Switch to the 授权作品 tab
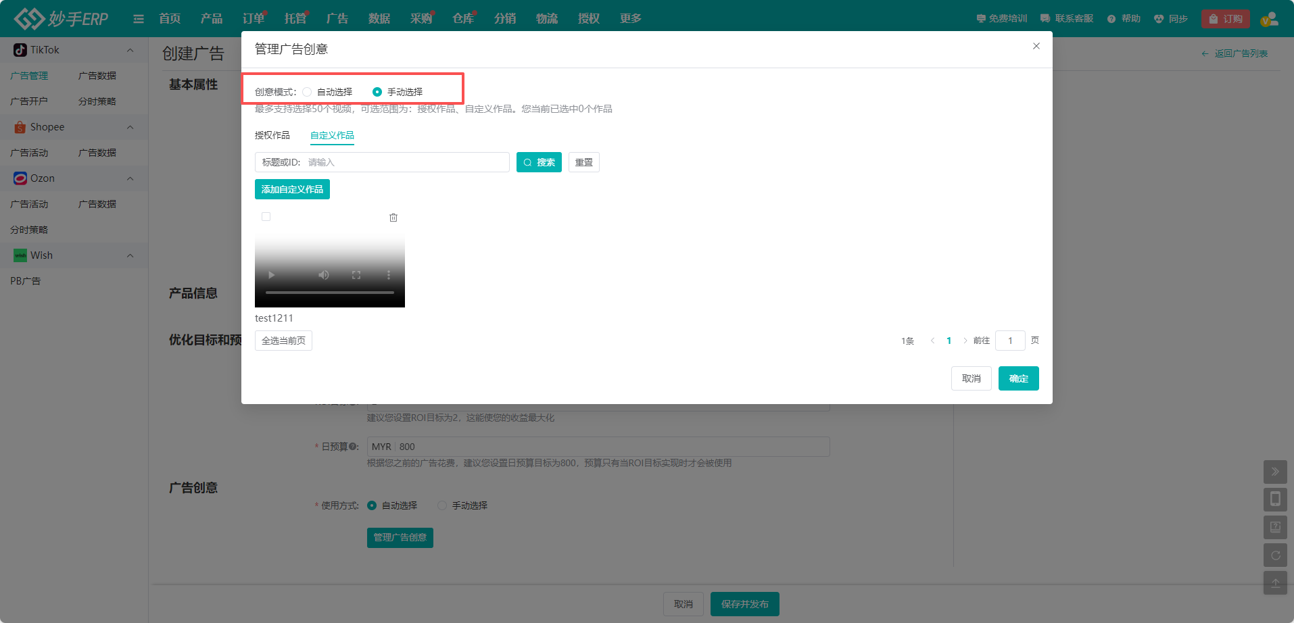This screenshot has width=1294, height=623. tap(272, 135)
